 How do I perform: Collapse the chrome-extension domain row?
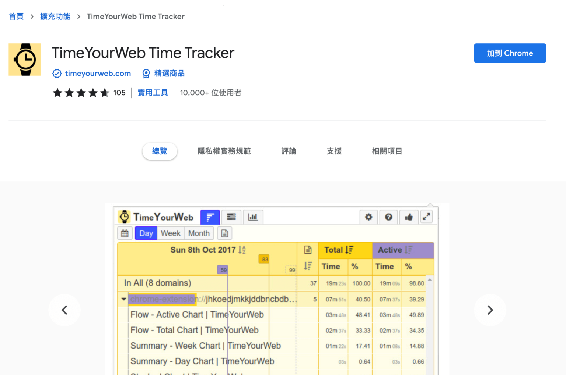123,299
